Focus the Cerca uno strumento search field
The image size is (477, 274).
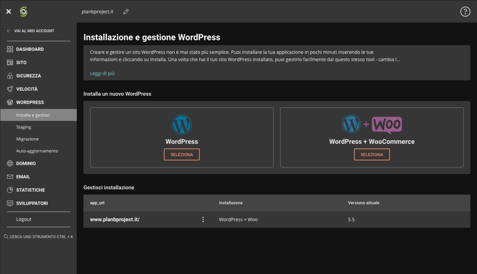point(38,237)
